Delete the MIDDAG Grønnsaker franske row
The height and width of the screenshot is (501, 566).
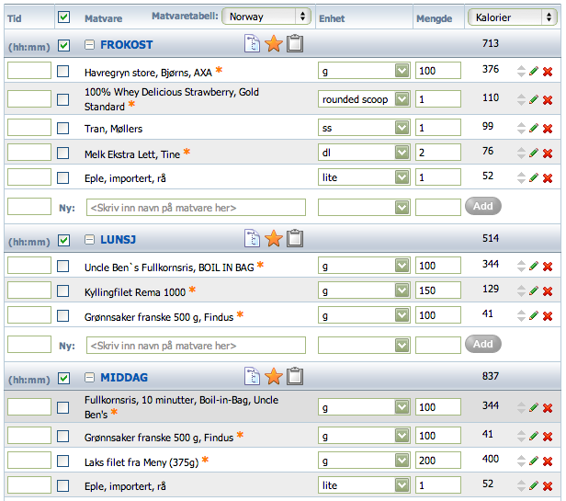tap(548, 437)
